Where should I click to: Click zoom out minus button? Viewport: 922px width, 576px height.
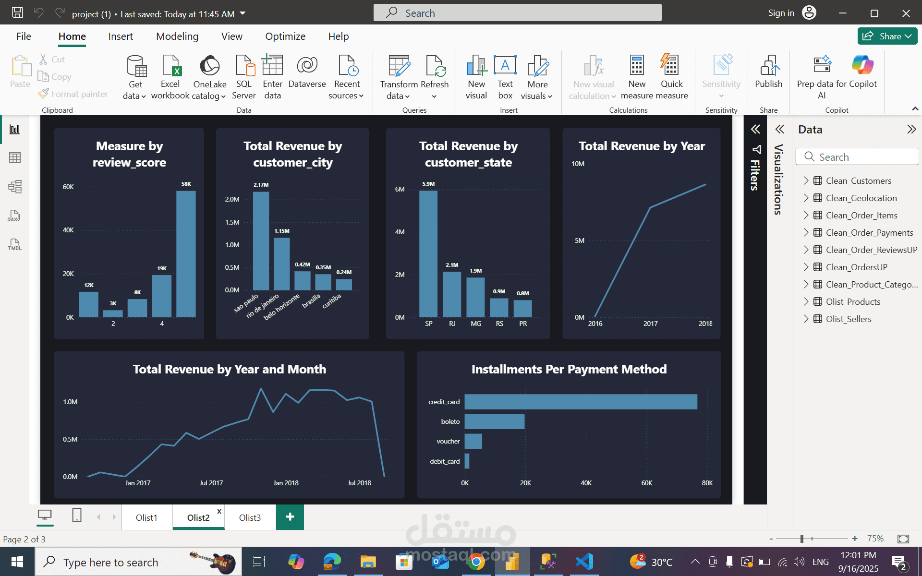click(x=771, y=539)
